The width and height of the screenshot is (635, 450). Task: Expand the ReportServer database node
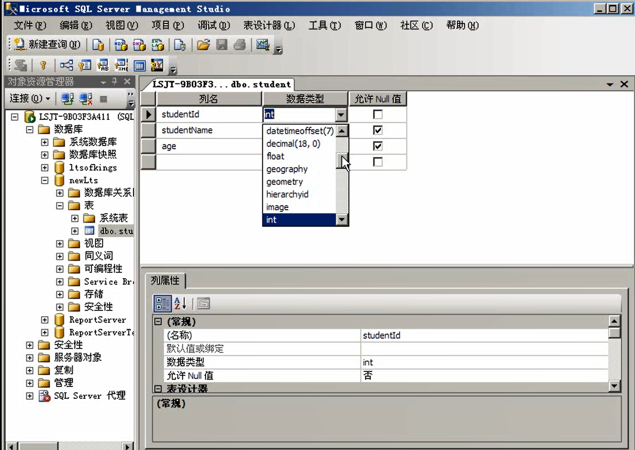point(44,320)
